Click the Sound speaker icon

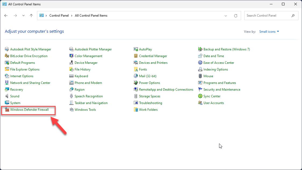pos(7,96)
